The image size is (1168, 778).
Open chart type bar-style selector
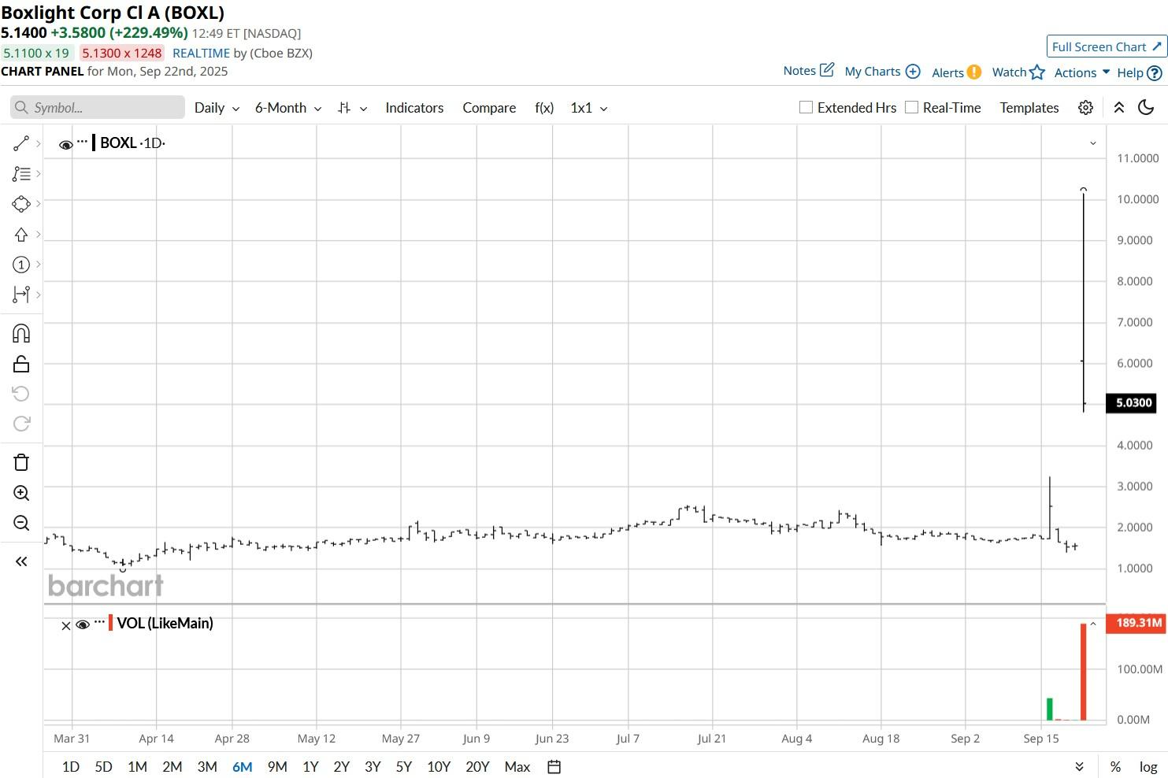pos(352,108)
